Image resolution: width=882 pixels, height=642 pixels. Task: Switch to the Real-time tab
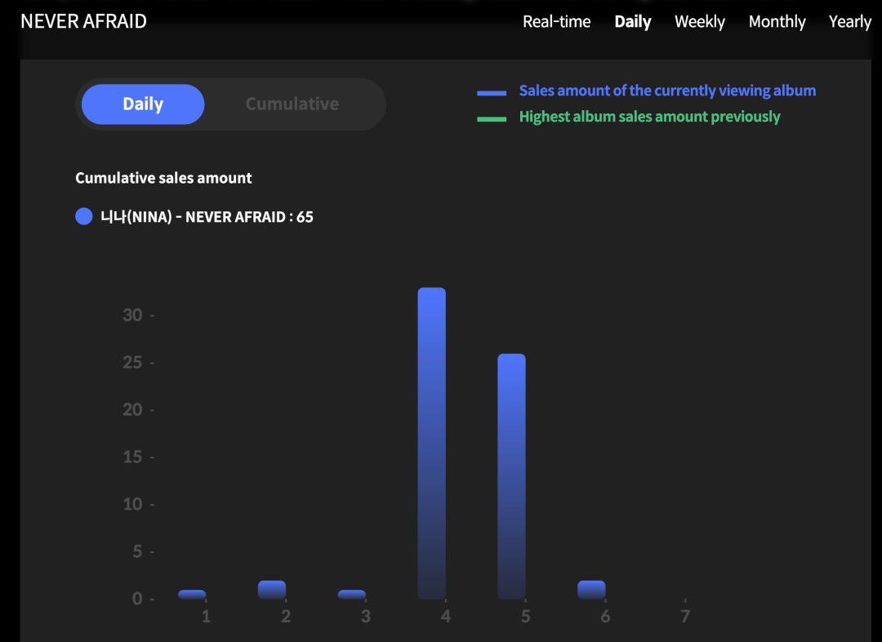pos(556,22)
